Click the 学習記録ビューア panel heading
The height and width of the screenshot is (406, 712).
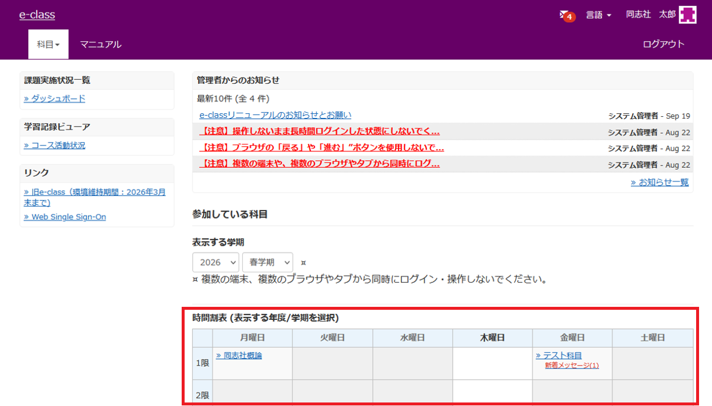pyautogui.click(x=57, y=127)
